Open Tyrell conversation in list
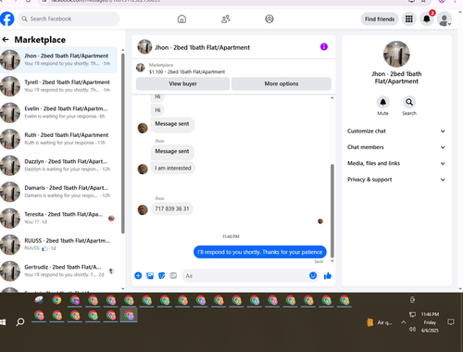This screenshot has height=352, width=463. [x=58, y=86]
